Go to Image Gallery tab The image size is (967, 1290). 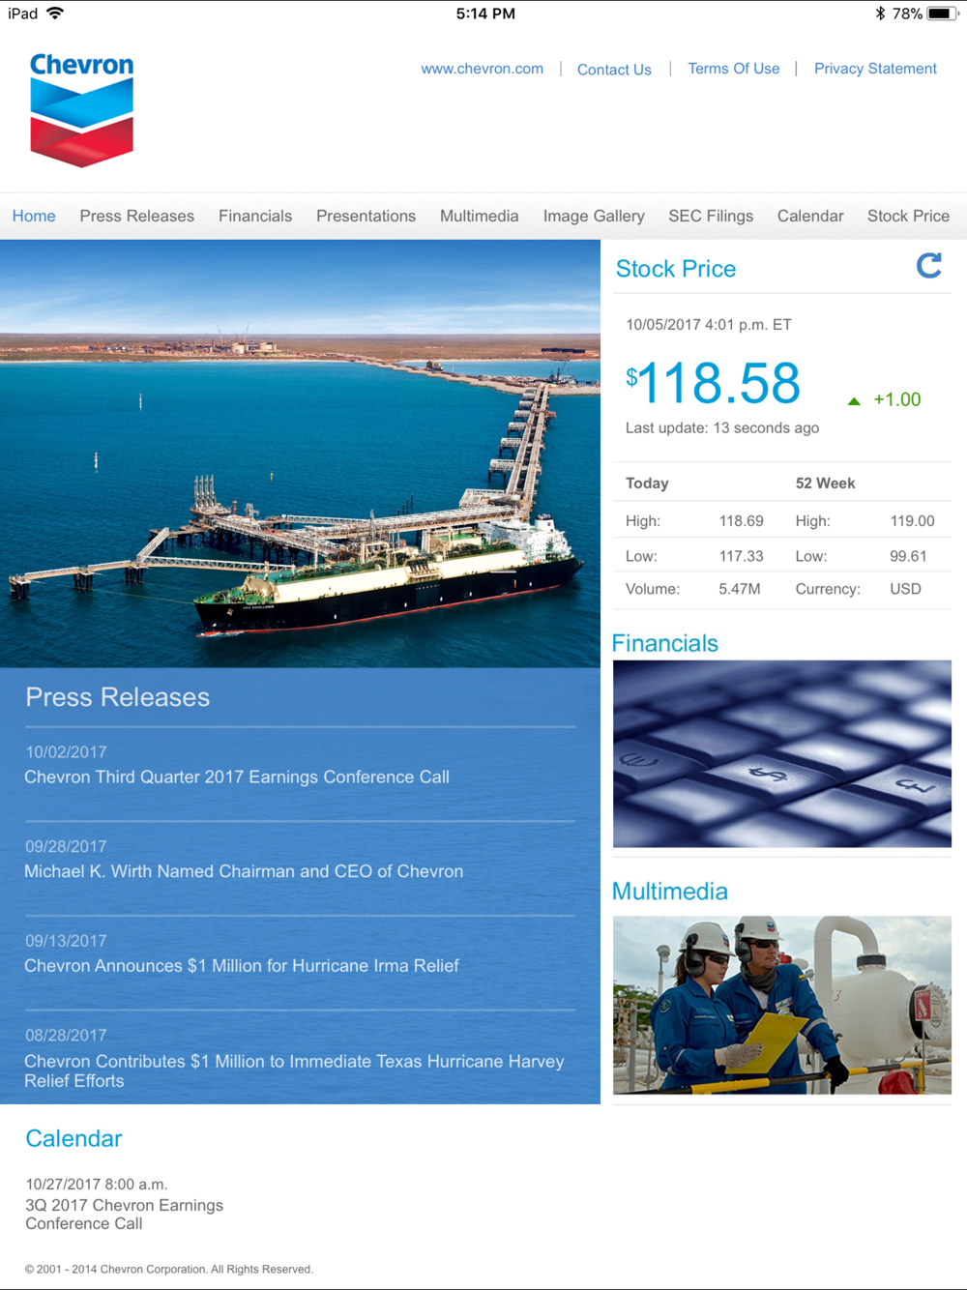(593, 216)
